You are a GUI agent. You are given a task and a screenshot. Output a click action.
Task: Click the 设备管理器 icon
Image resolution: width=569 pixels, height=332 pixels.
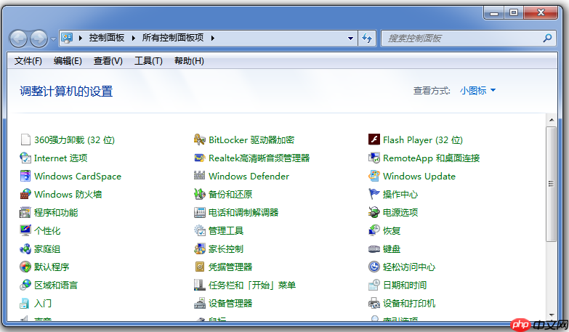[x=200, y=304]
